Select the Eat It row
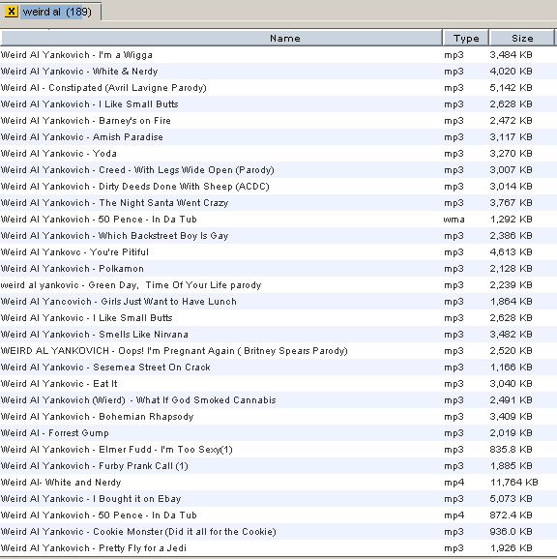Screen dimensions: 557x559 (278, 384)
